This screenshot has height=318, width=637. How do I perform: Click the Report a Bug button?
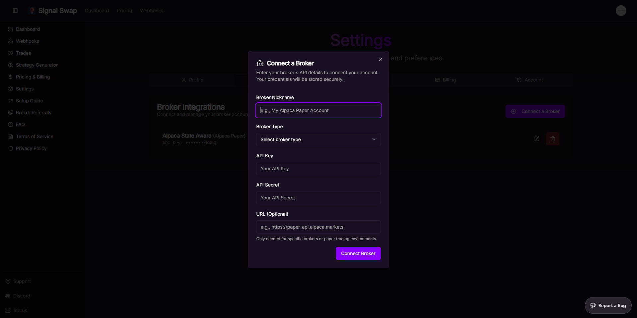(x=608, y=305)
